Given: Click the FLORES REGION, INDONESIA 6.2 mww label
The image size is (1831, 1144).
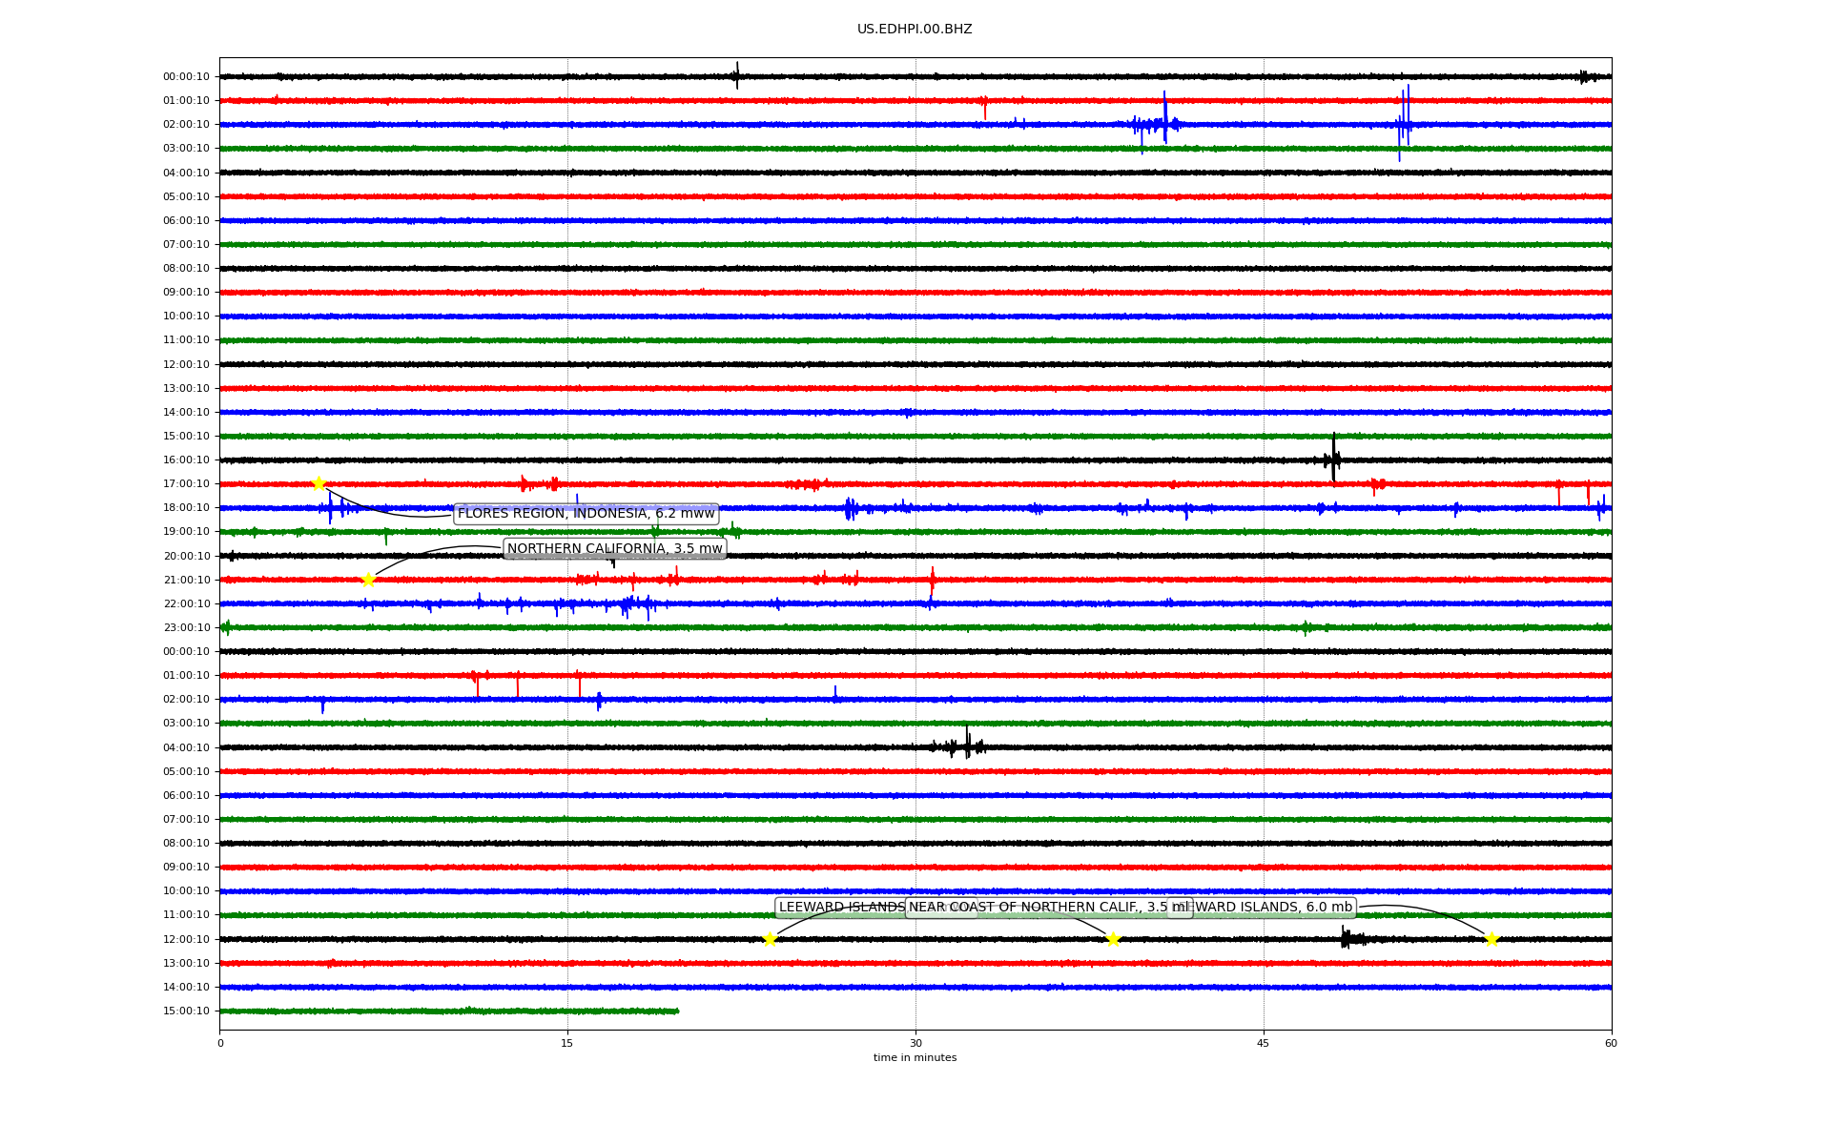Looking at the screenshot, I should (x=586, y=514).
